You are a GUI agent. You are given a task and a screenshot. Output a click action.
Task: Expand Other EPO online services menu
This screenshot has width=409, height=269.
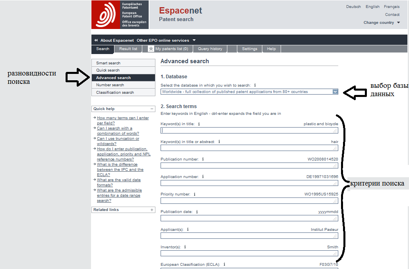[166, 41]
